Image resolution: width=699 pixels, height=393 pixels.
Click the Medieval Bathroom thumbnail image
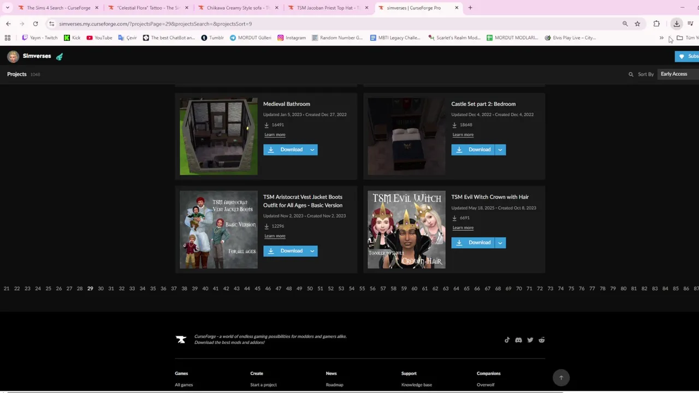(x=218, y=136)
